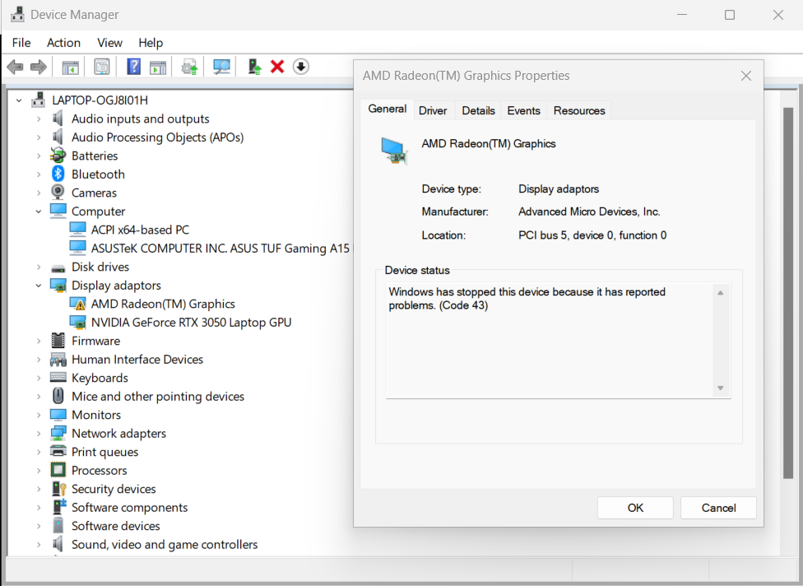Maximize the Device Manager window
Viewport: 803px width, 586px height.
pyautogui.click(x=730, y=15)
